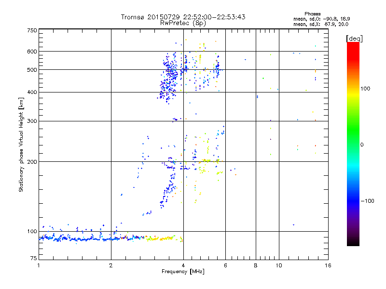The height and width of the screenshot is (289, 386).
Task: Click the 'Phases' header text
Action: 312,14
